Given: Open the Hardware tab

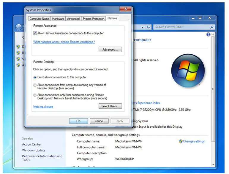Looking at the screenshot, I should 58,19.
